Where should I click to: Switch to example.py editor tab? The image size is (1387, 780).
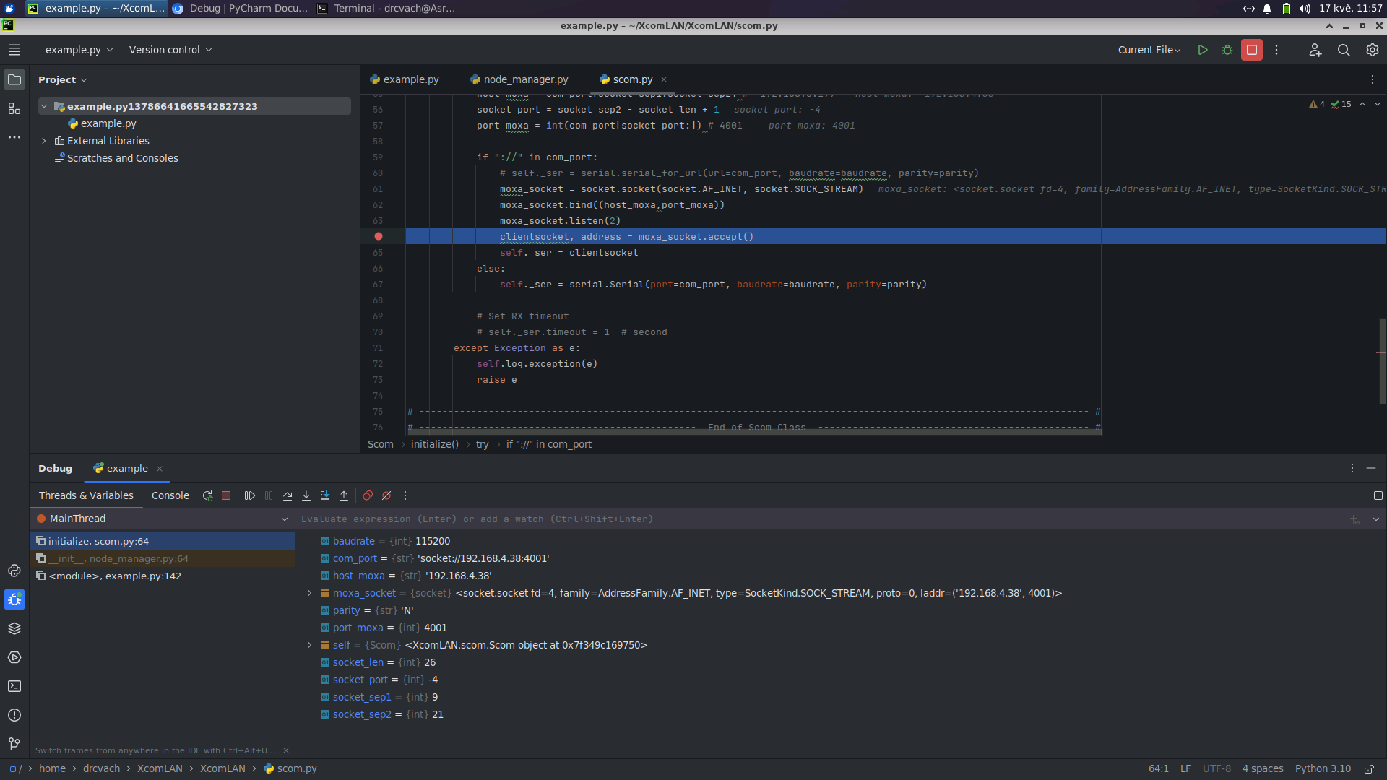405,79
